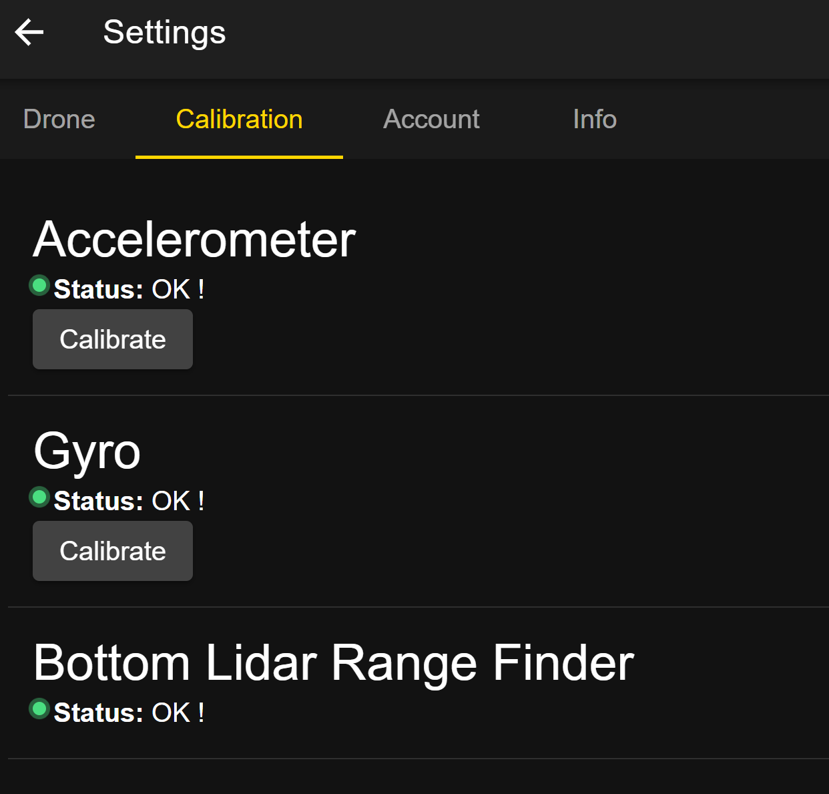Click the Gyro green status dot

tap(39, 498)
